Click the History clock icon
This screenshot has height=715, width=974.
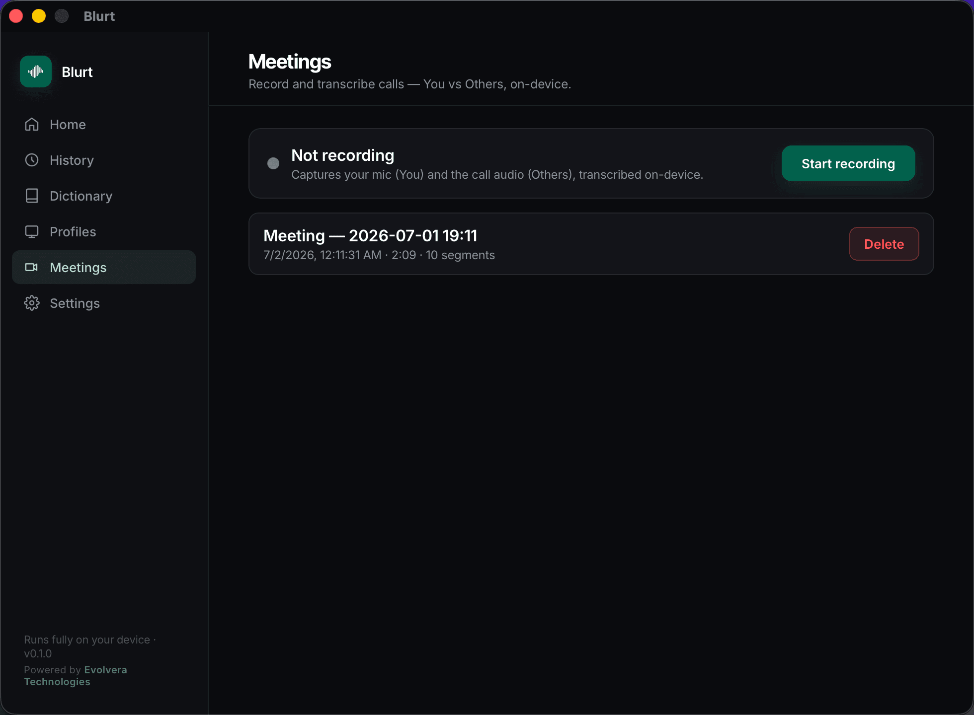pyautogui.click(x=32, y=160)
